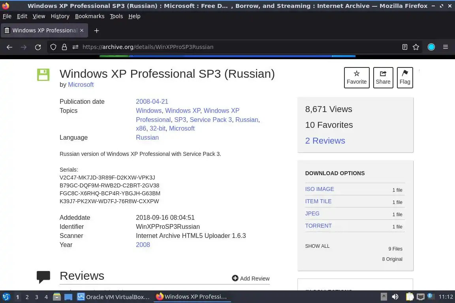Screen dimensions: 455x303
Task: Open the Service Pack 3 topic link
Action: (211, 120)
